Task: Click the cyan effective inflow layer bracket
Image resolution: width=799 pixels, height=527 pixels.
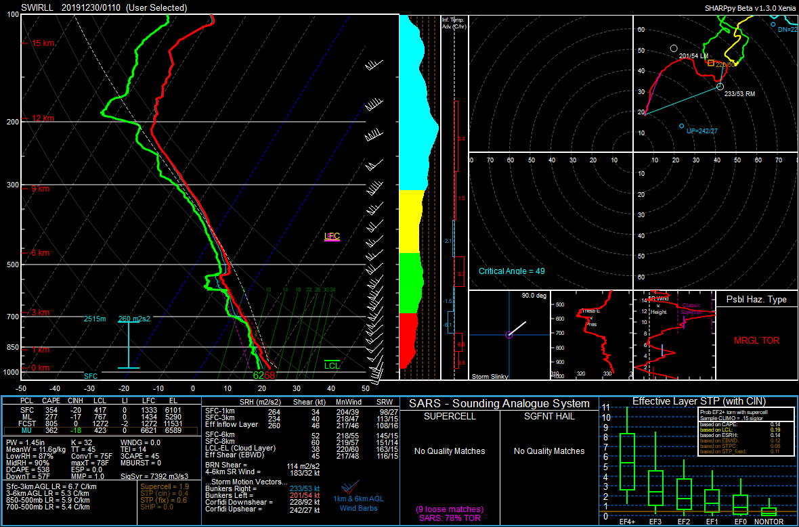Action: (x=129, y=345)
